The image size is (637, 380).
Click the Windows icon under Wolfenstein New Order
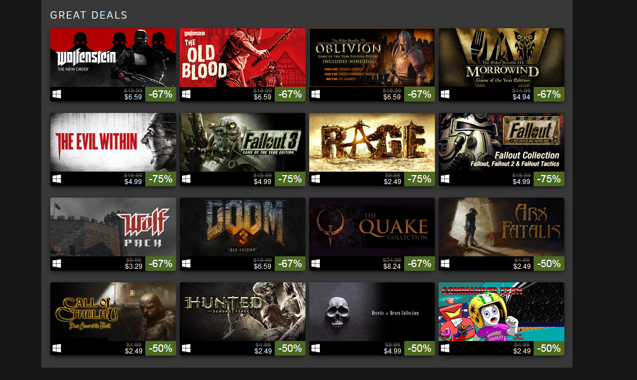[x=57, y=94]
